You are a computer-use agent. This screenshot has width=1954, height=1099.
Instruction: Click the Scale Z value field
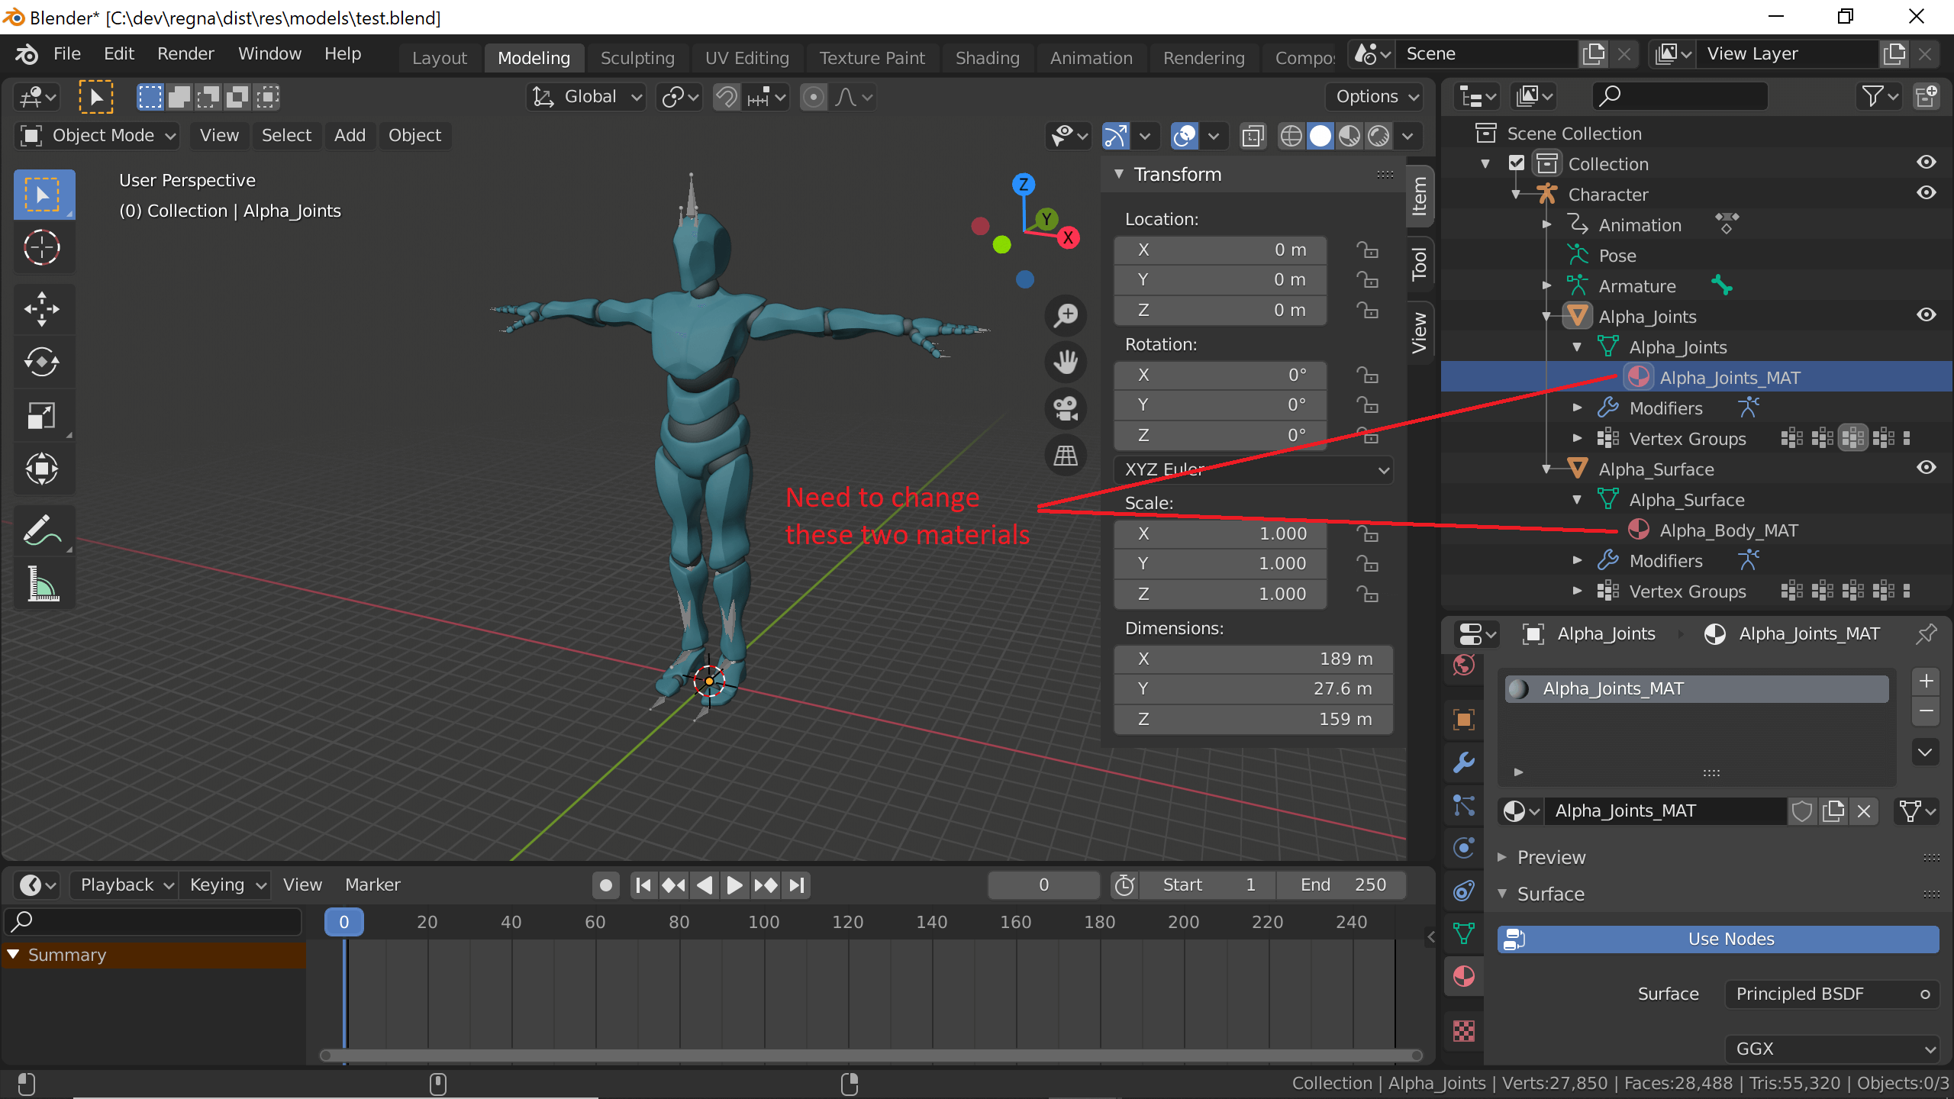pos(1220,594)
